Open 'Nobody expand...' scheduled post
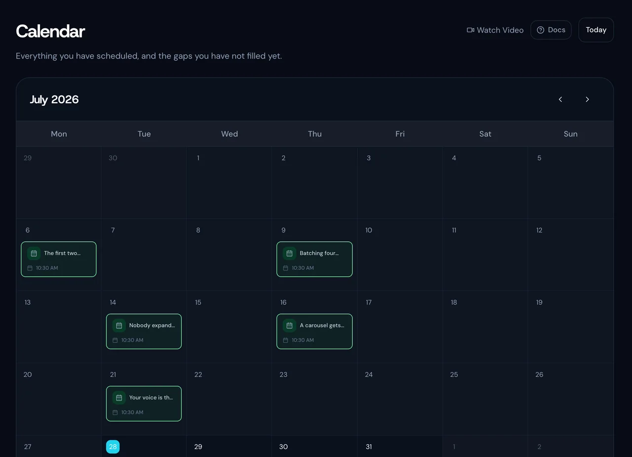The image size is (632, 457). point(144,331)
